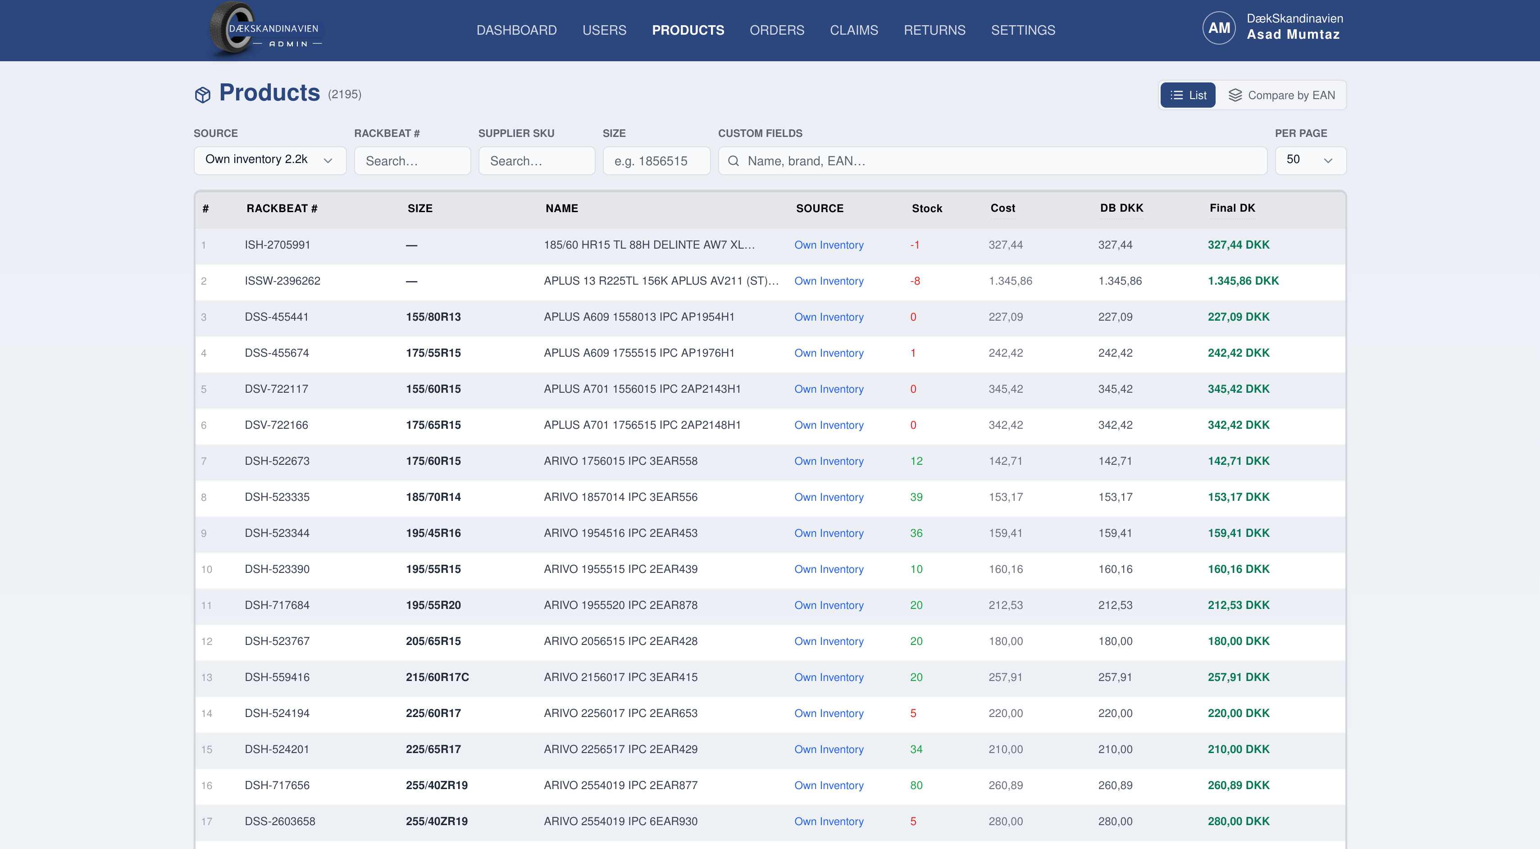The height and width of the screenshot is (849, 1540).
Task: Open the Users menu
Action: point(604,30)
